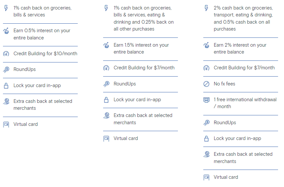Click 'RoundUps' in the third column

[225, 123]
